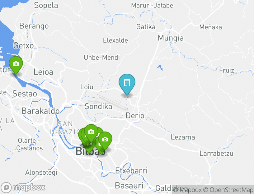Click the Mungia town label
Image resolution: width=254 pixels, height=194 pixels.
(171, 38)
